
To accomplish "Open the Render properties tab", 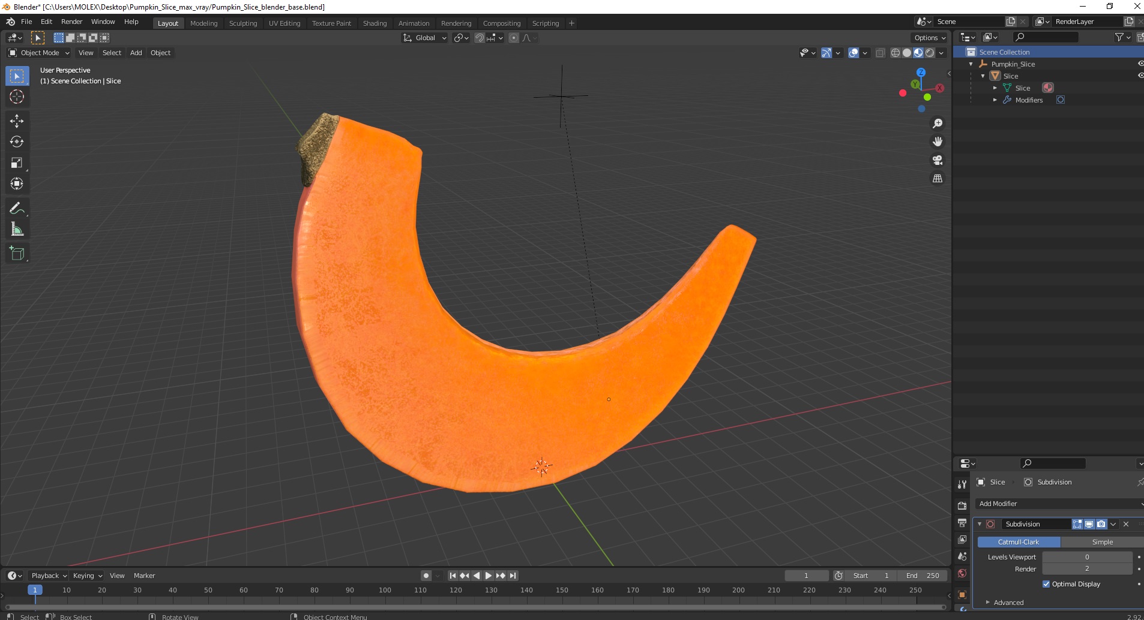I will click(962, 506).
